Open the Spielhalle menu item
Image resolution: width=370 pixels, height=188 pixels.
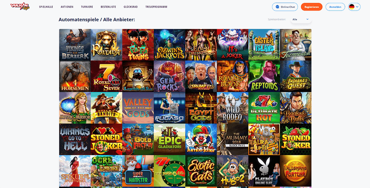pyautogui.click(x=46, y=7)
